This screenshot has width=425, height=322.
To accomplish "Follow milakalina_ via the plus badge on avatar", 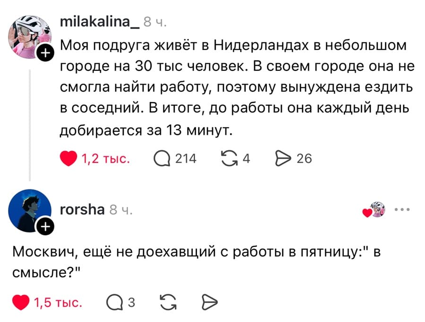I will 45,53.
